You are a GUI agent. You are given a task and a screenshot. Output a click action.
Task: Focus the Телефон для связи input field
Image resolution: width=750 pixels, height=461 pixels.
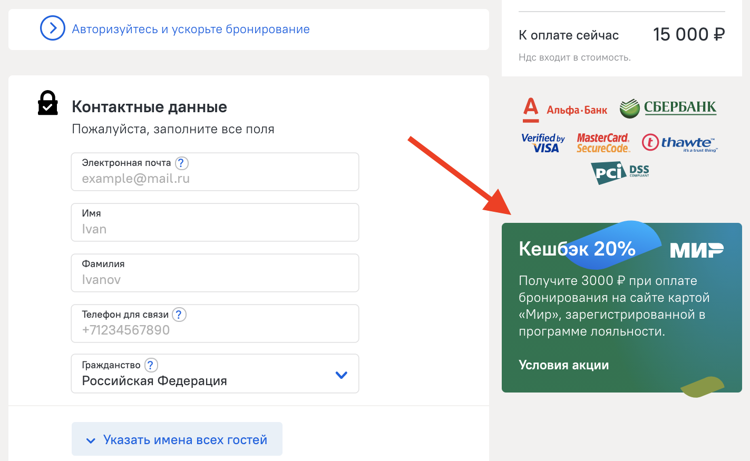point(215,330)
